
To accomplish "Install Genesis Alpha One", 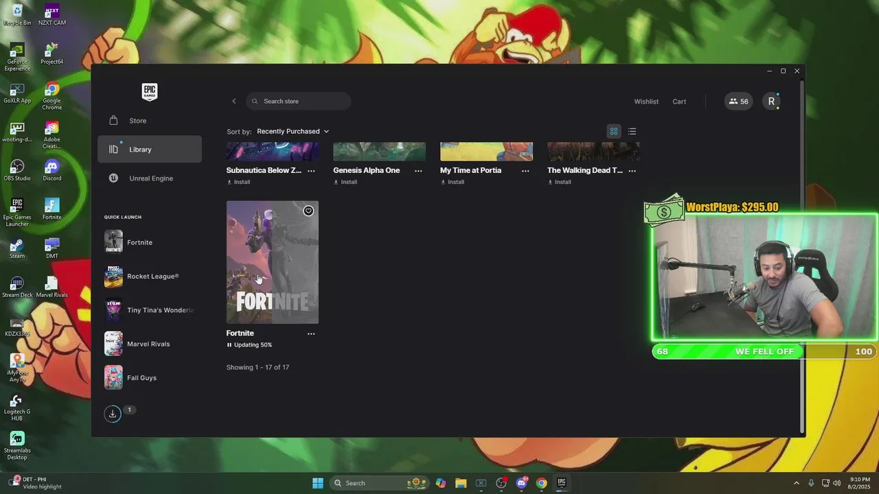I will [x=345, y=182].
